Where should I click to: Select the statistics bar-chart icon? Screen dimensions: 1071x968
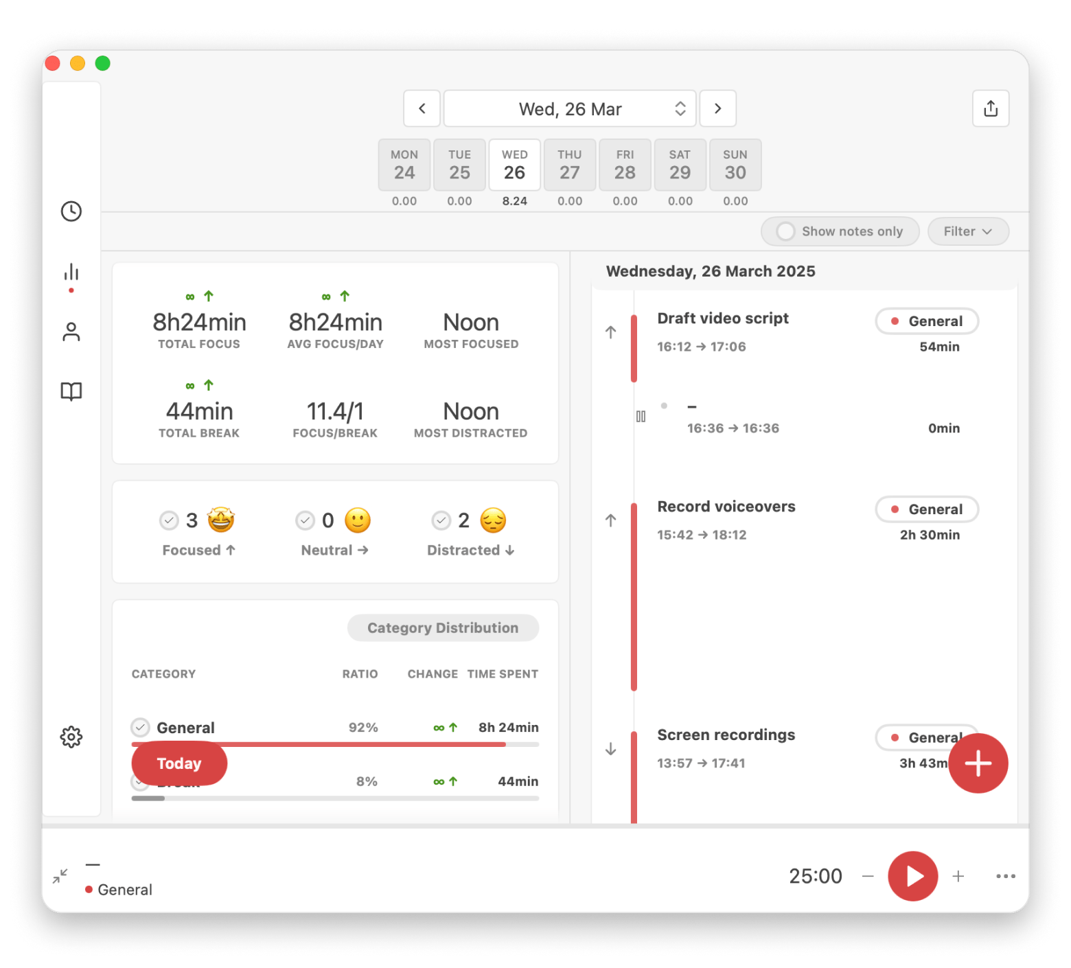pyautogui.click(x=71, y=271)
